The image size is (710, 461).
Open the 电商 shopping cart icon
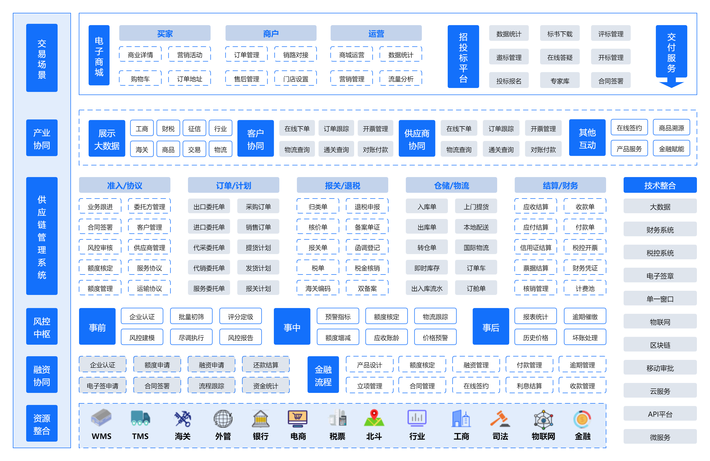pos(298,418)
